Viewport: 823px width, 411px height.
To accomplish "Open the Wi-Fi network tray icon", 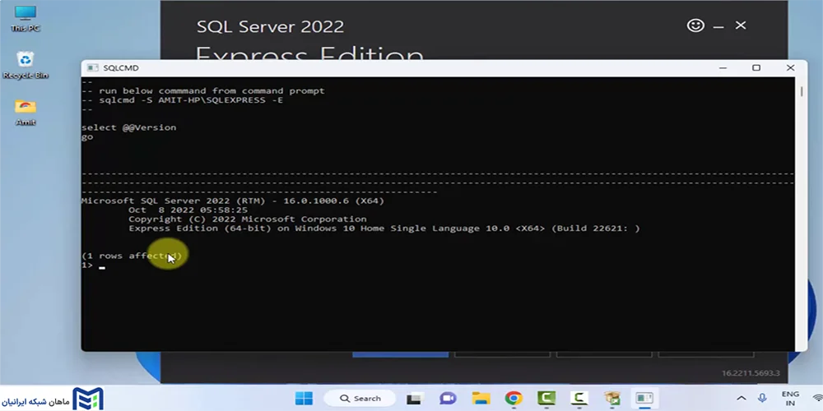I will (816, 399).
